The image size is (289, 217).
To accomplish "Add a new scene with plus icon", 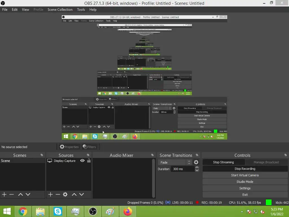I will pyautogui.click(x=4, y=194).
